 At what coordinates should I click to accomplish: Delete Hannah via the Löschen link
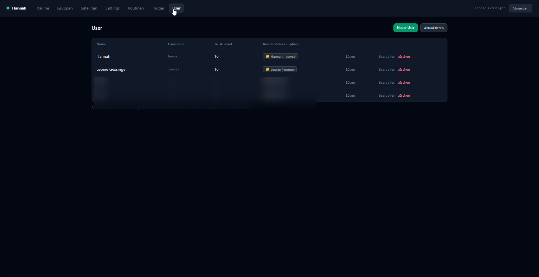click(404, 57)
